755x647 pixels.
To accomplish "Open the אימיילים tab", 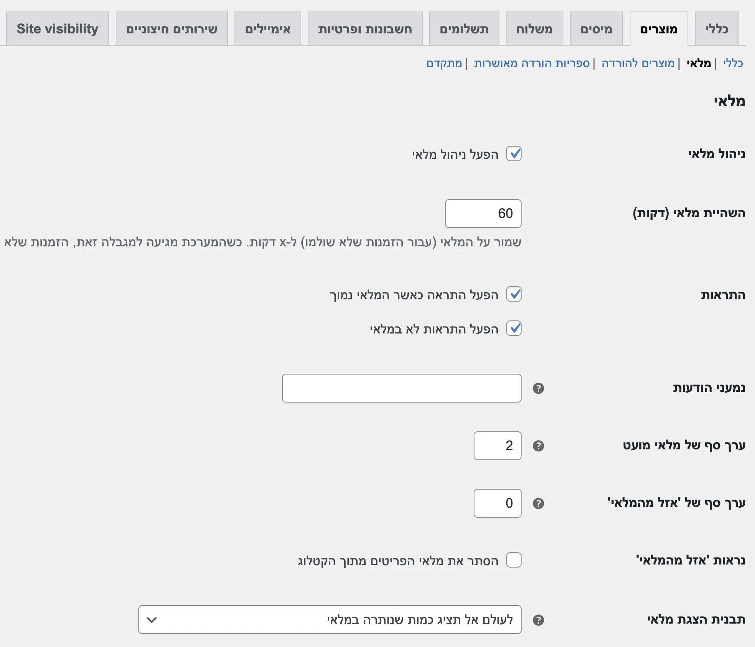I will point(268,29).
